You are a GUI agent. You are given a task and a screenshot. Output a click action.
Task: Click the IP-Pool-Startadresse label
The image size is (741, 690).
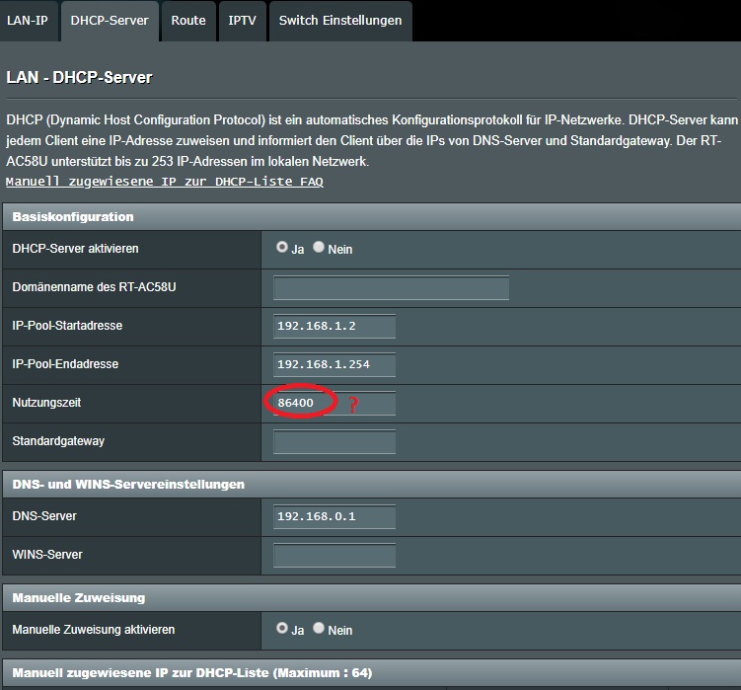[x=67, y=326]
